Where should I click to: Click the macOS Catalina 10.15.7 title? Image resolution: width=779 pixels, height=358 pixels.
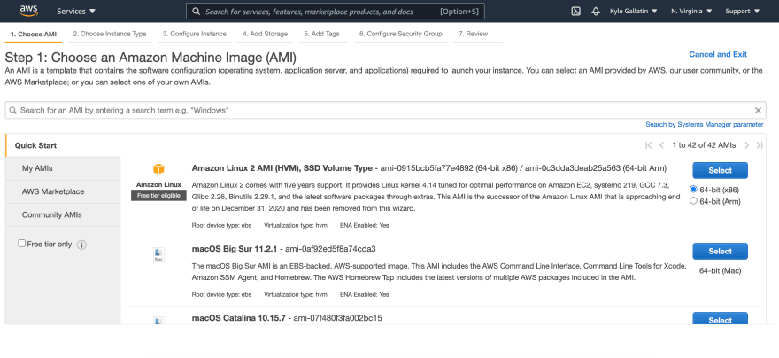click(x=238, y=318)
